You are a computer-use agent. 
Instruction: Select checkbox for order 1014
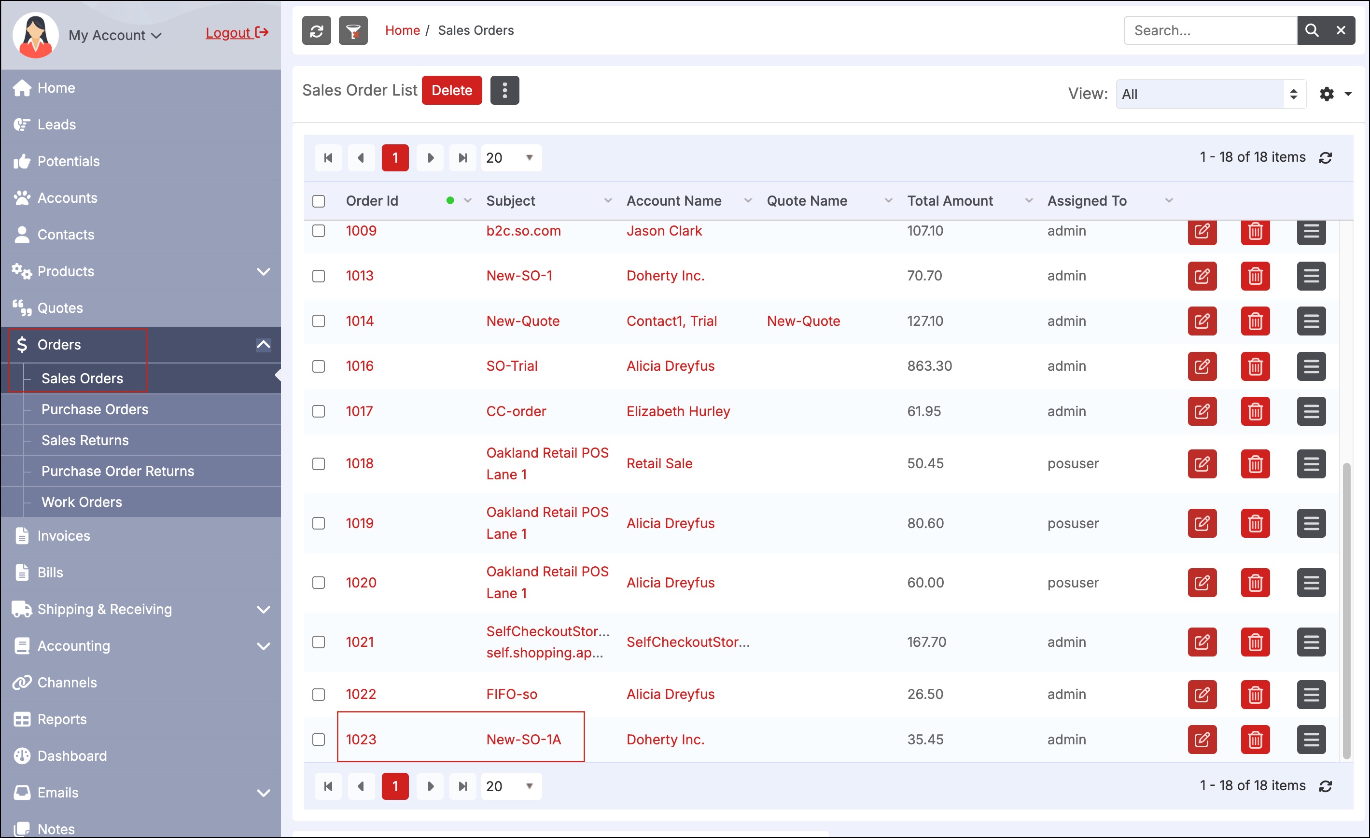click(x=319, y=321)
